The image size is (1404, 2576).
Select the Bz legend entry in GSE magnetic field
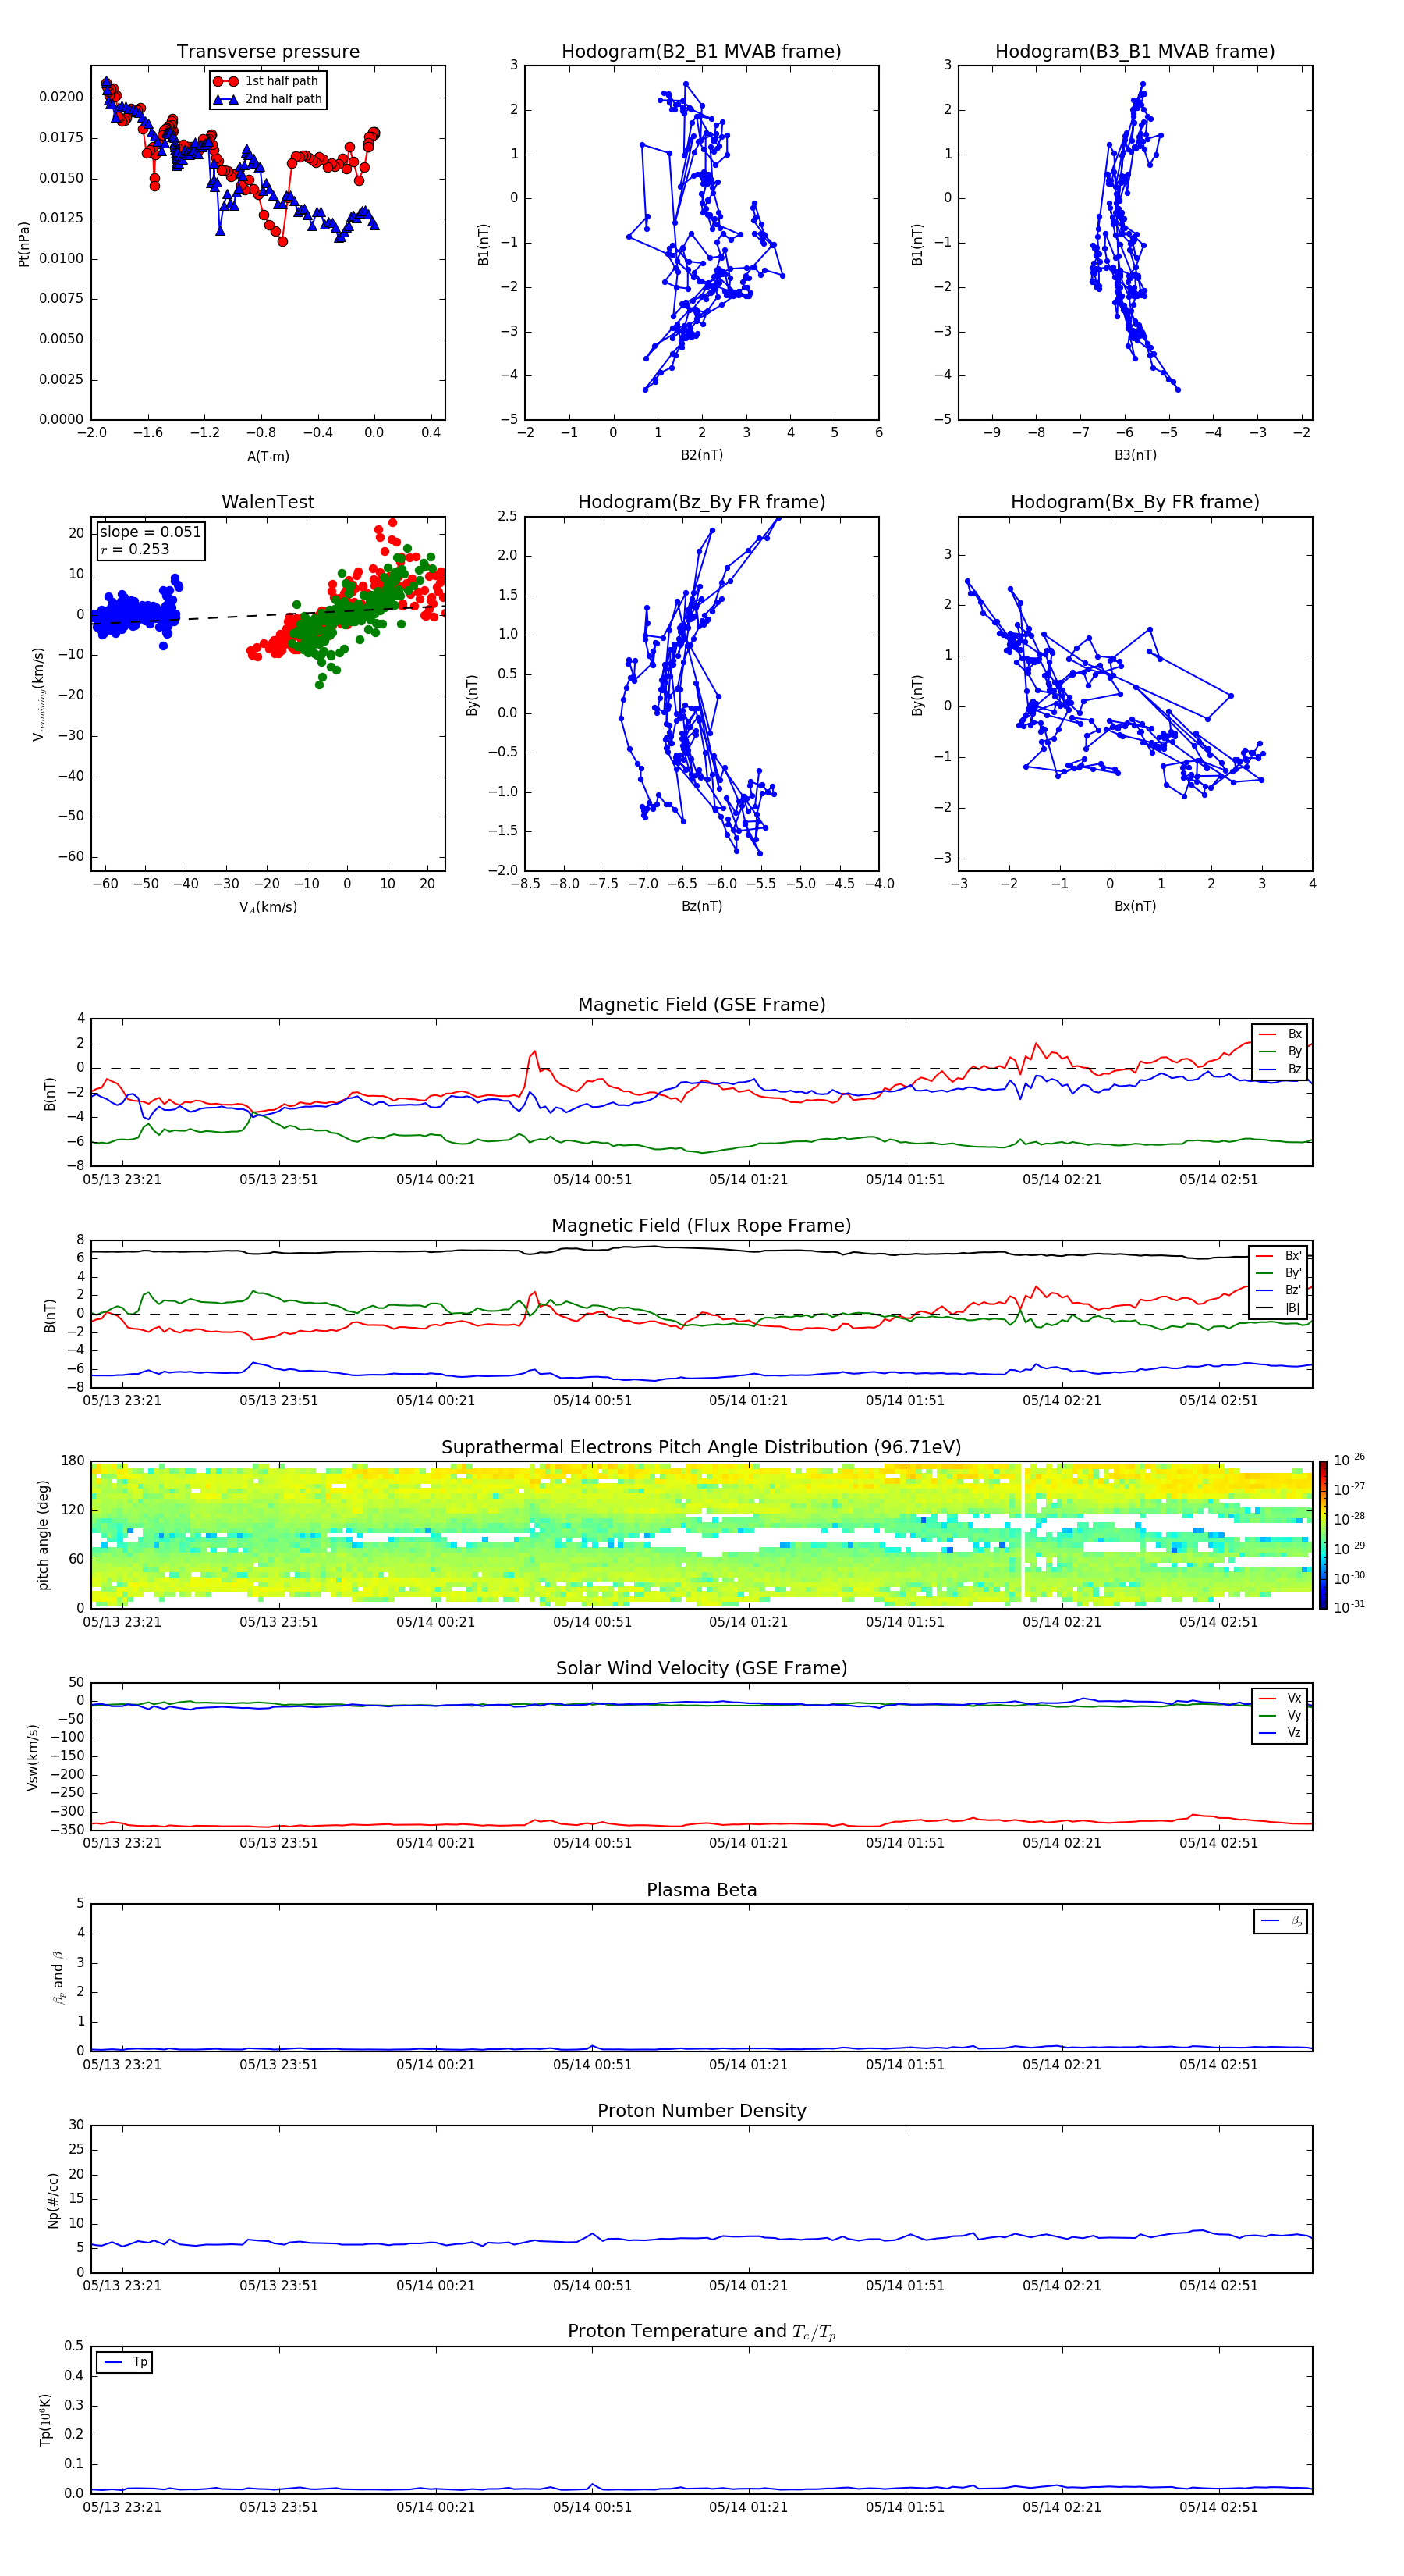[1280, 1069]
